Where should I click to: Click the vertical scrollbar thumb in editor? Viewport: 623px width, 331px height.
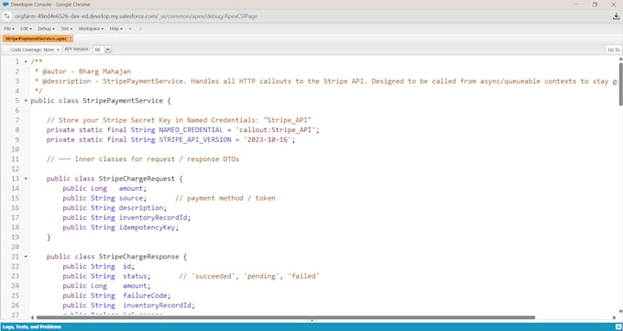[620, 83]
